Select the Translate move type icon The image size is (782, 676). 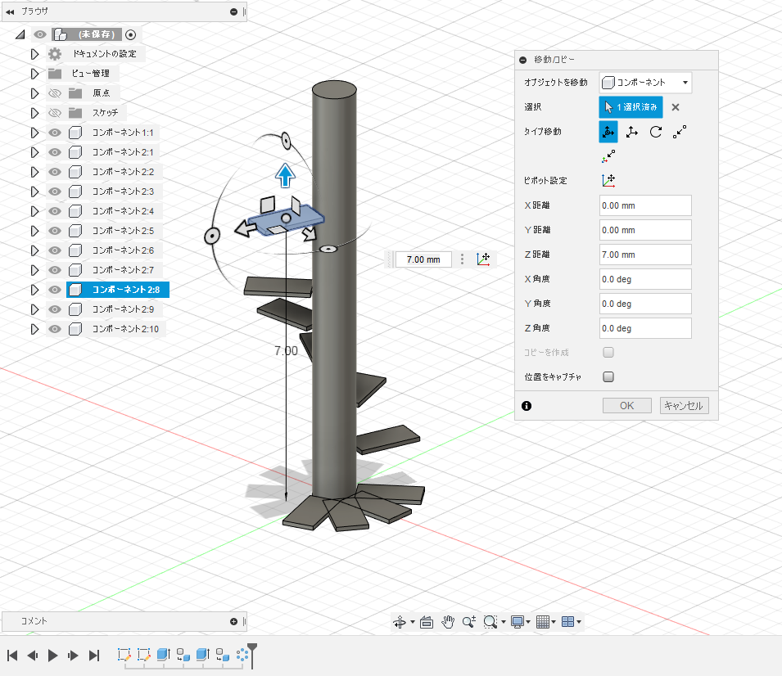pos(632,132)
